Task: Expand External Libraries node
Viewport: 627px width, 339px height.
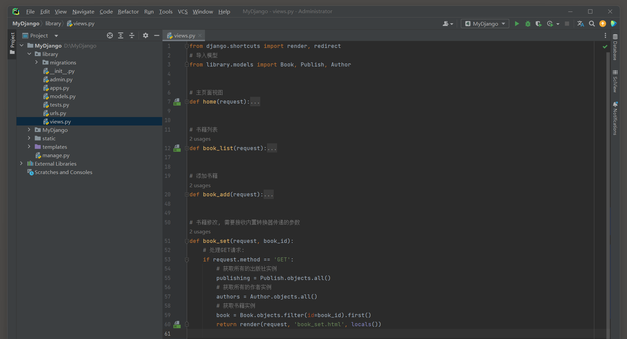Action: pos(22,164)
